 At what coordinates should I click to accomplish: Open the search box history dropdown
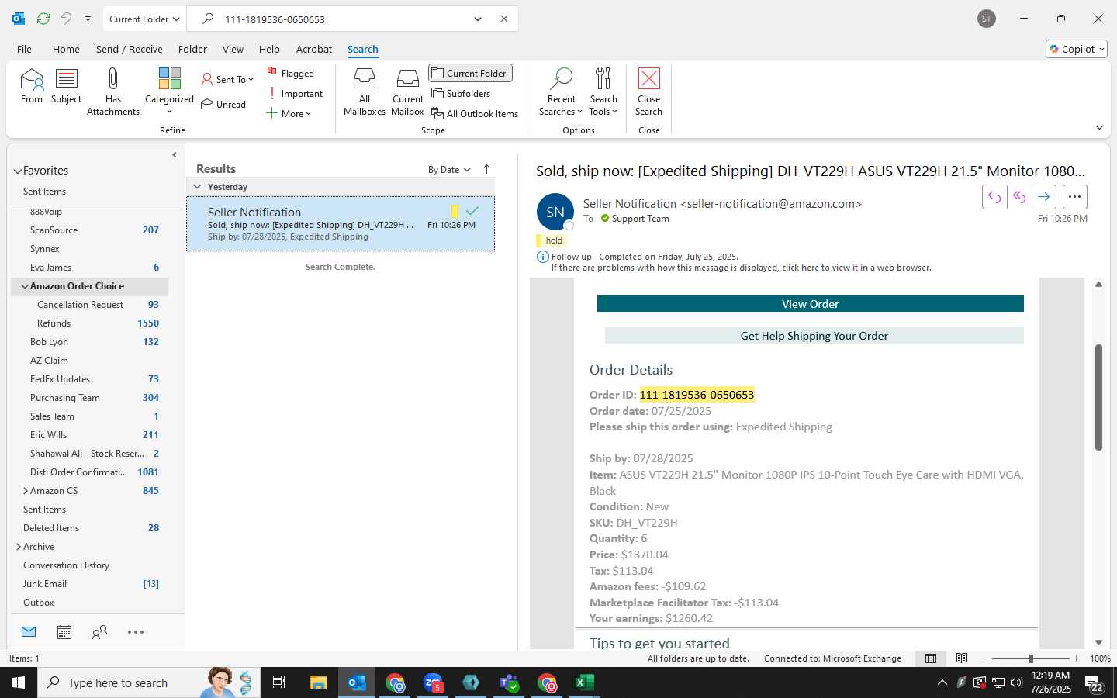(x=478, y=19)
